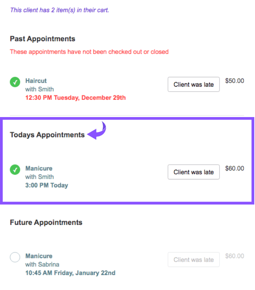This screenshot has height=290, width=255.
Task: Click the red not-checked-out warning text
Action: point(89,52)
